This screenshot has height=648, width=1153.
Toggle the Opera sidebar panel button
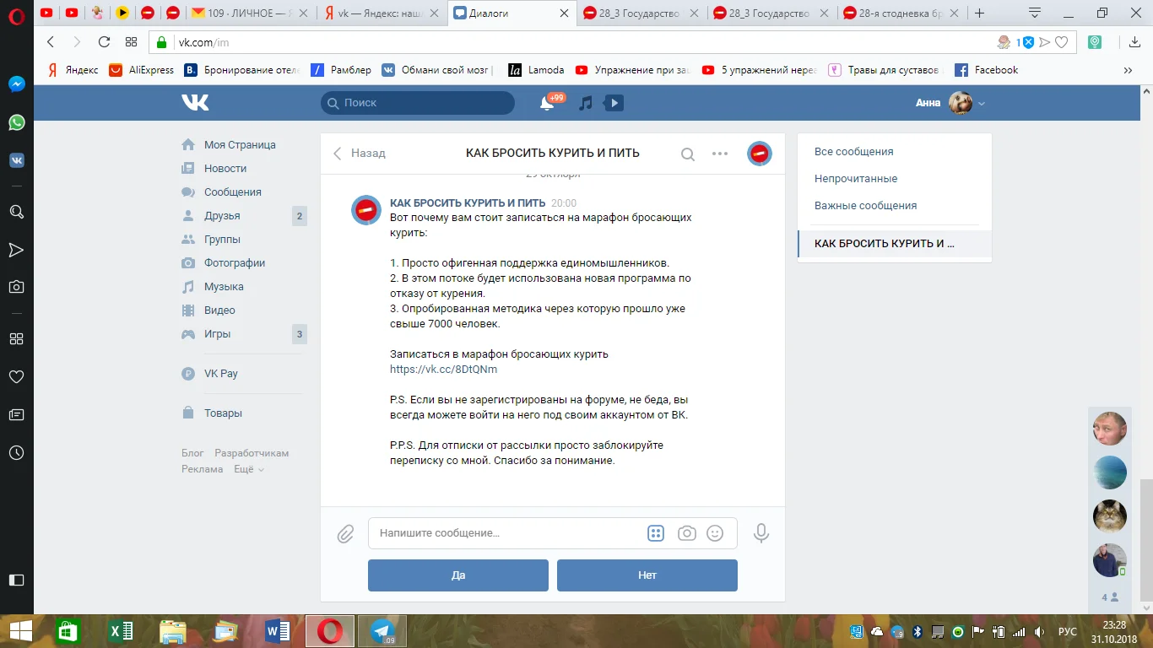click(x=16, y=580)
